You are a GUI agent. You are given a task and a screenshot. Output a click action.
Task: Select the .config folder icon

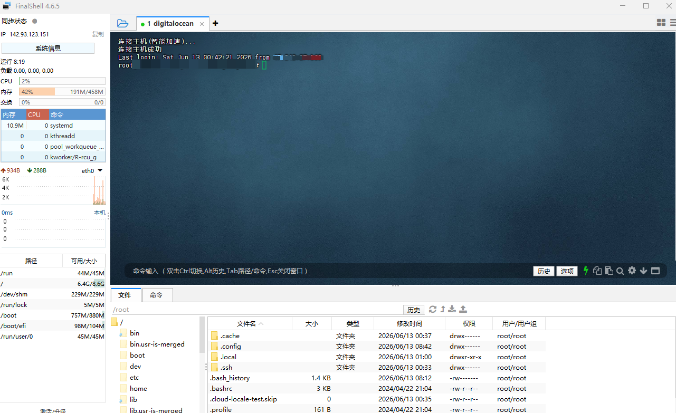(x=214, y=346)
